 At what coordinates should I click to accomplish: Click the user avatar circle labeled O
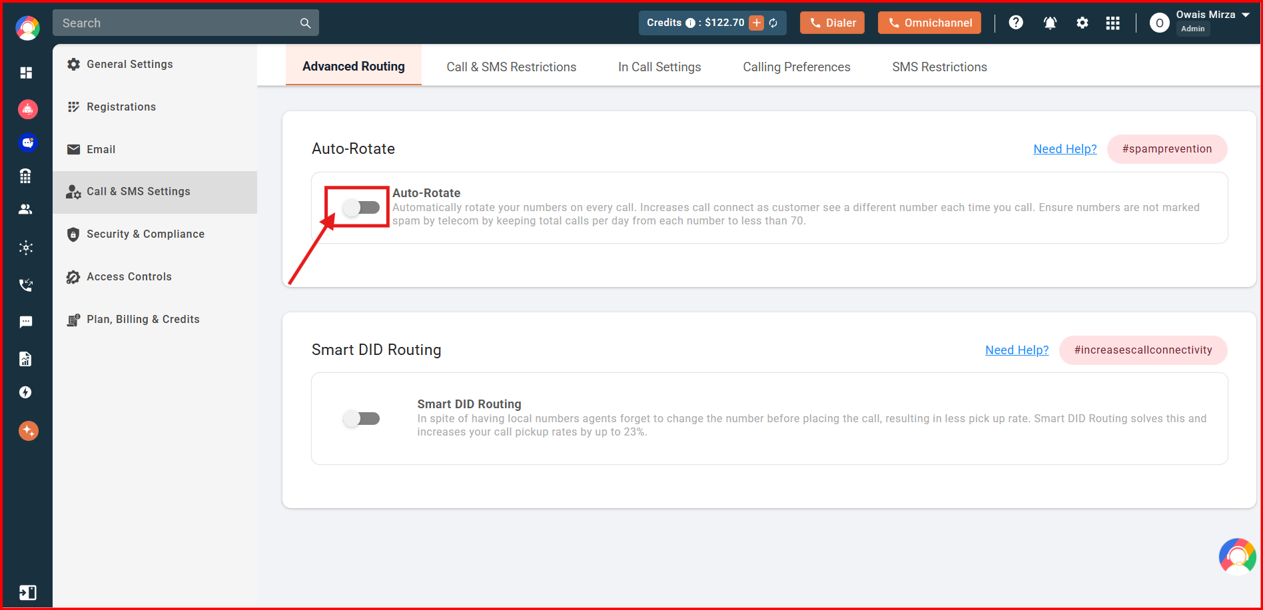coord(1159,23)
